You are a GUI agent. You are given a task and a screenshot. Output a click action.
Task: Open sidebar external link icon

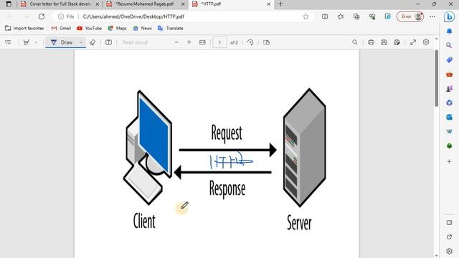tap(450, 237)
